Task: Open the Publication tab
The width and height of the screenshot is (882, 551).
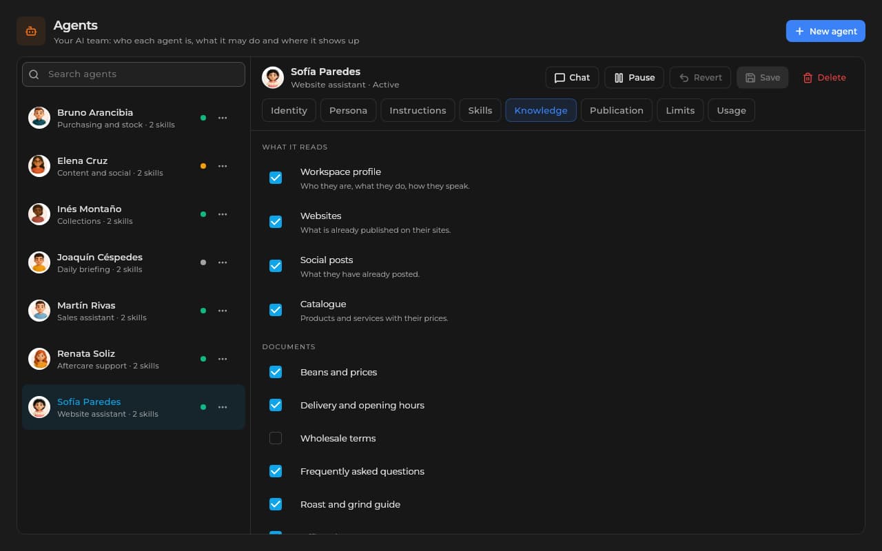Action: coord(617,110)
